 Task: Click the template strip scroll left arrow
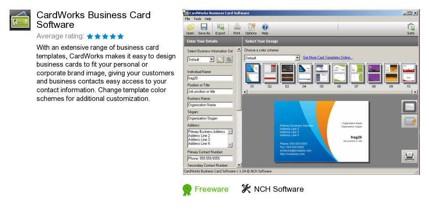[x=245, y=92]
